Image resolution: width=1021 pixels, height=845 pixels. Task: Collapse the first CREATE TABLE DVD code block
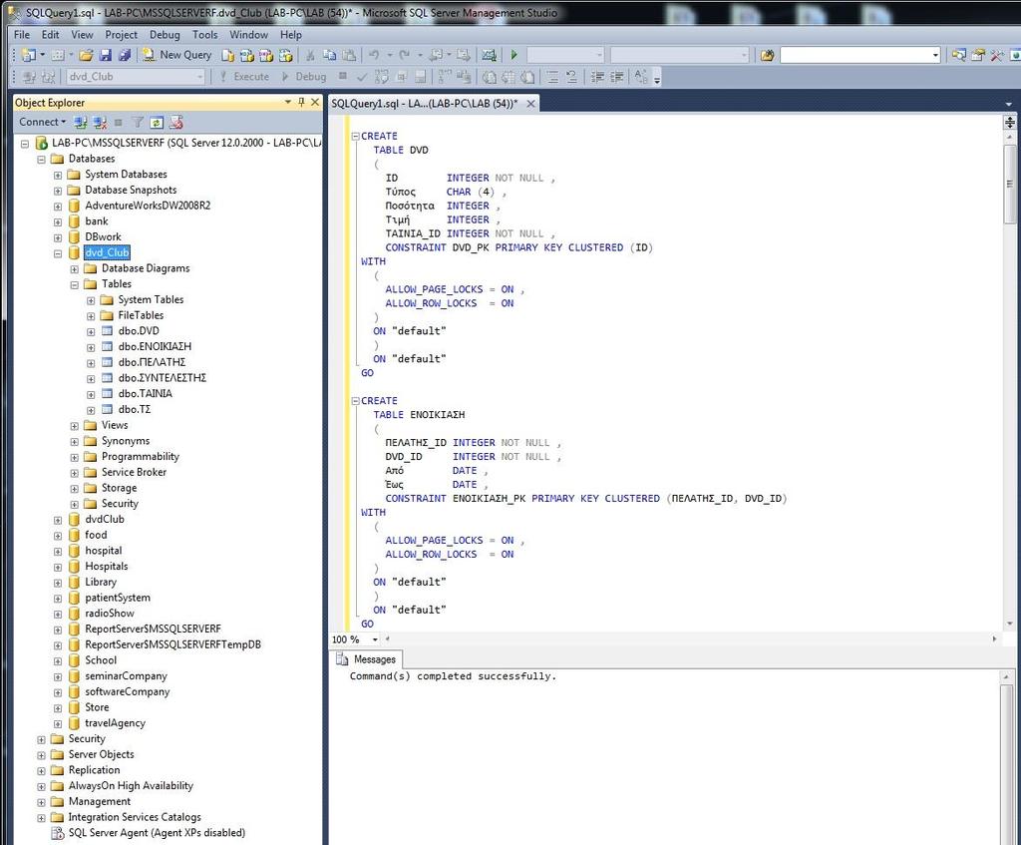pyautogui.click(x=356, y=136)
